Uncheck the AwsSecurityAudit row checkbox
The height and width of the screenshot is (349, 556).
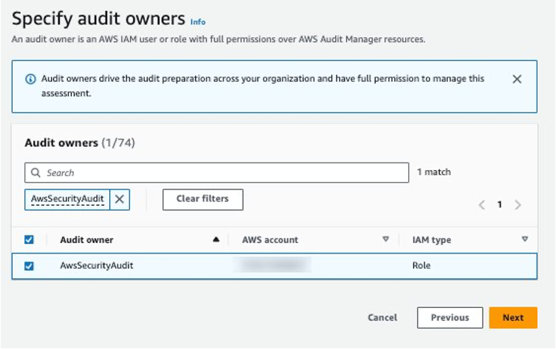pyautogui.click(x=29, y=265)
